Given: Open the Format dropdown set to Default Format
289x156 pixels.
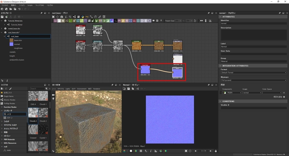Looking at the screenshot, I should (x=253, y=73).
